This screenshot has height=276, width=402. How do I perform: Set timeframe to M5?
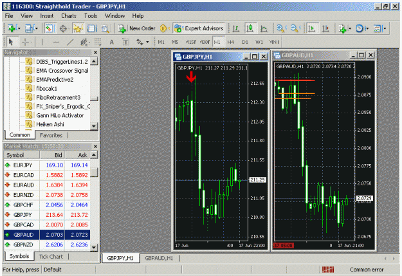tap(175, 42)
